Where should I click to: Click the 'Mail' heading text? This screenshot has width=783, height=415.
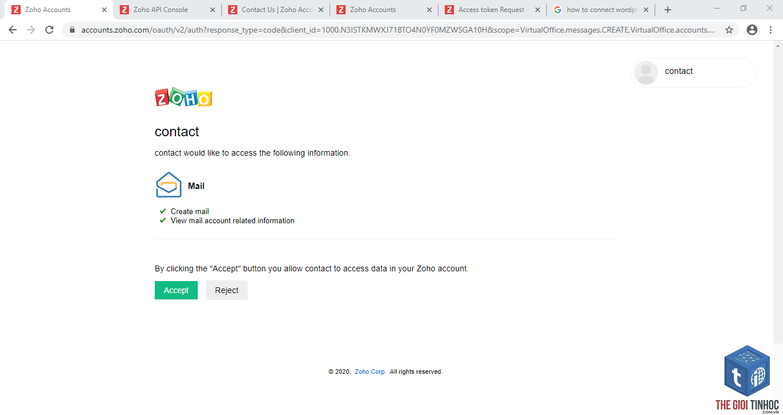(196, 186)
